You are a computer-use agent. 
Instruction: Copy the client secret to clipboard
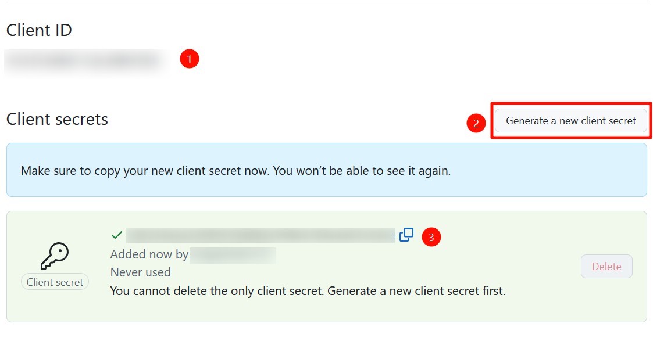coord(406,235)
